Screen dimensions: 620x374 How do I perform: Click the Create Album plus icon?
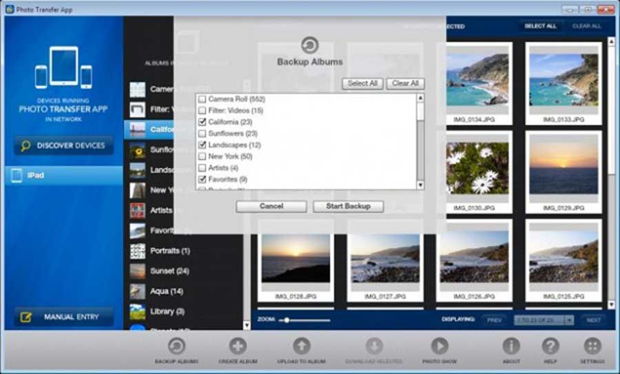coord(238,346)
